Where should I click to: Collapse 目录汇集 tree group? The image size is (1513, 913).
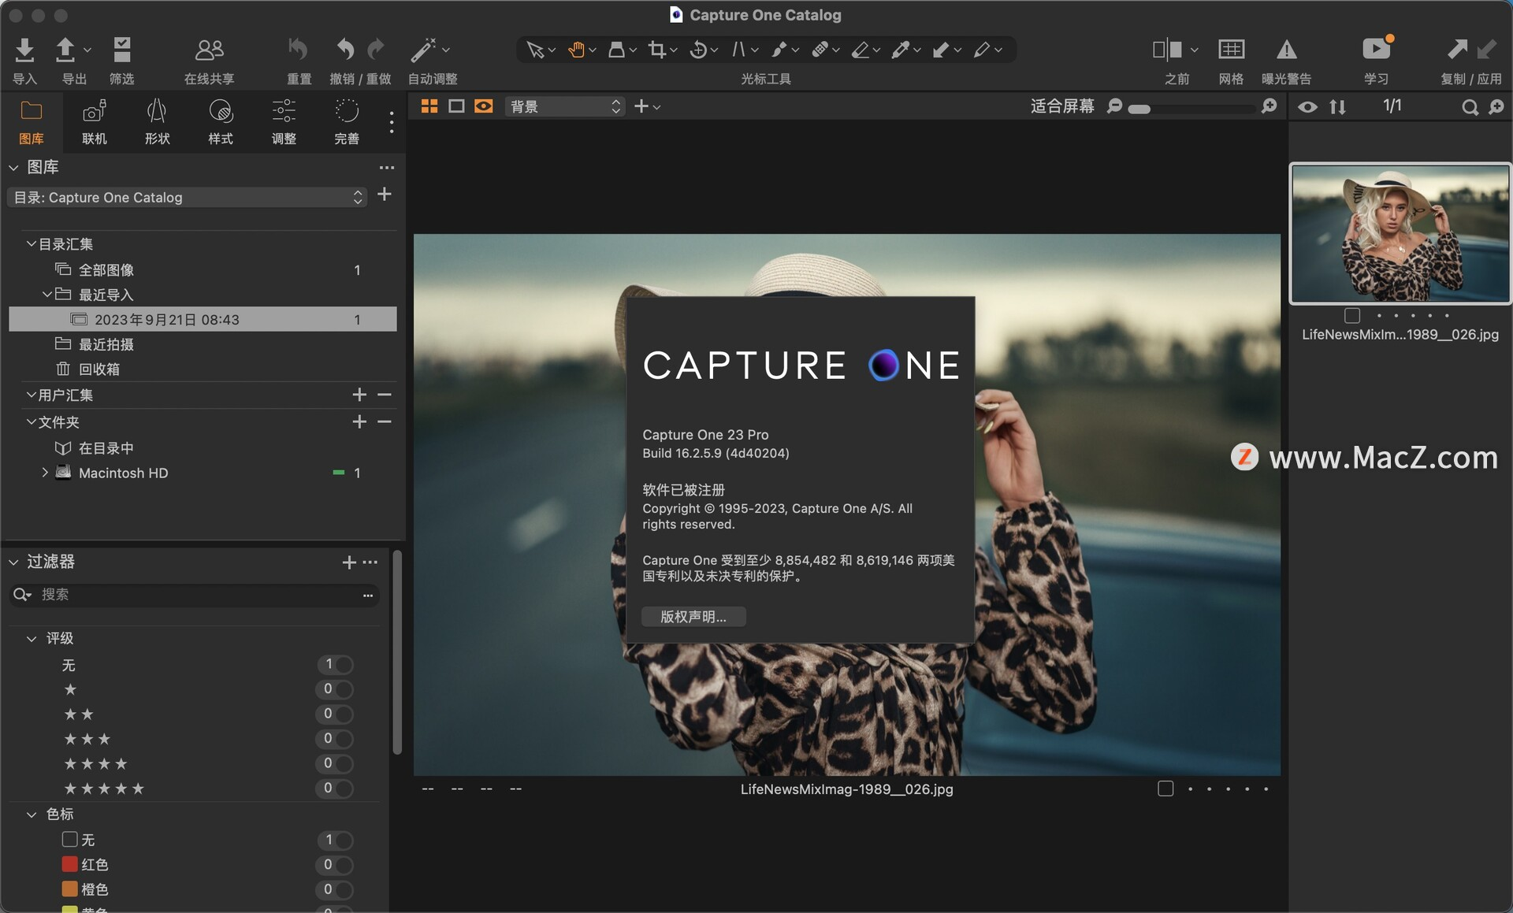31,244
